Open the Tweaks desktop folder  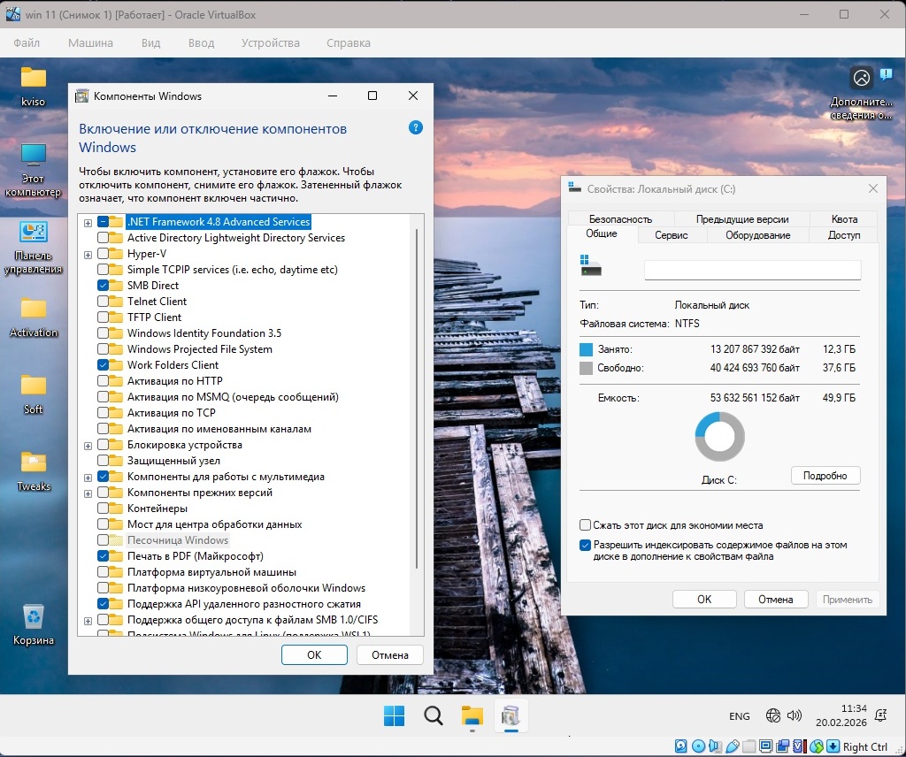point(34,463)
